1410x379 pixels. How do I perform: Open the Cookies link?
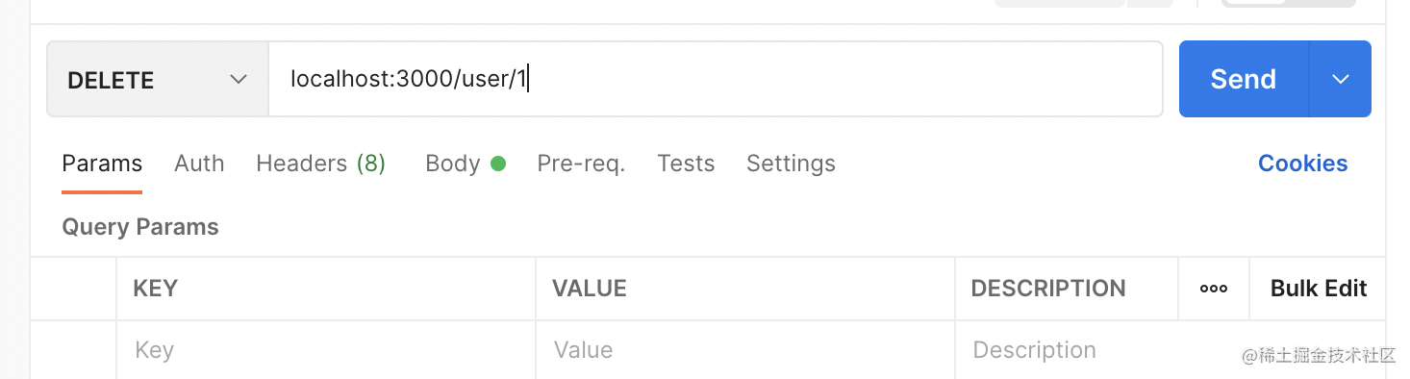(1303, 164)
